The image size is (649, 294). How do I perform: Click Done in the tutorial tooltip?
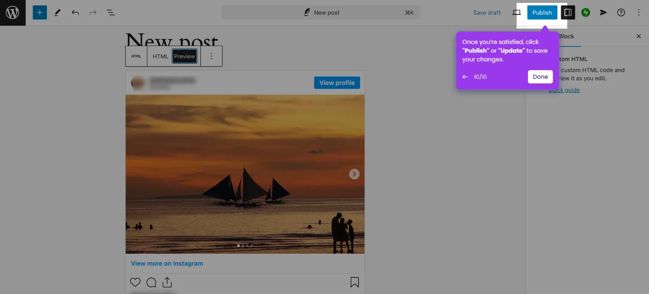tap(540, 77)
